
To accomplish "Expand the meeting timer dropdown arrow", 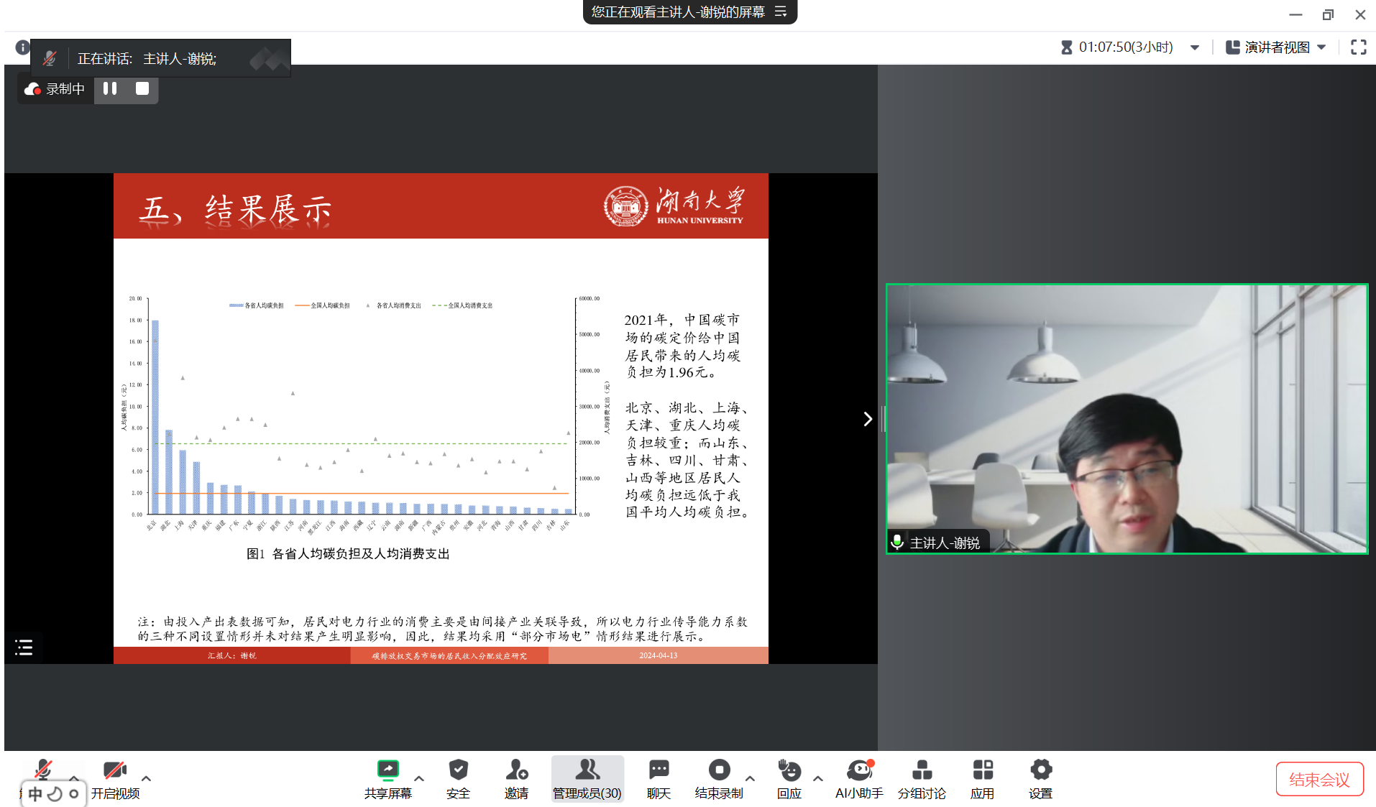I will coord(1195,47).
